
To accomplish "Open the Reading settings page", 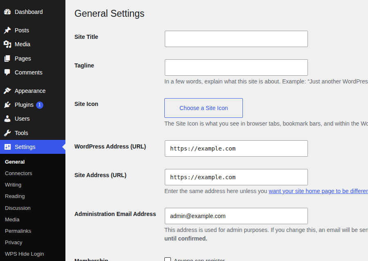I will click(15, 196).
